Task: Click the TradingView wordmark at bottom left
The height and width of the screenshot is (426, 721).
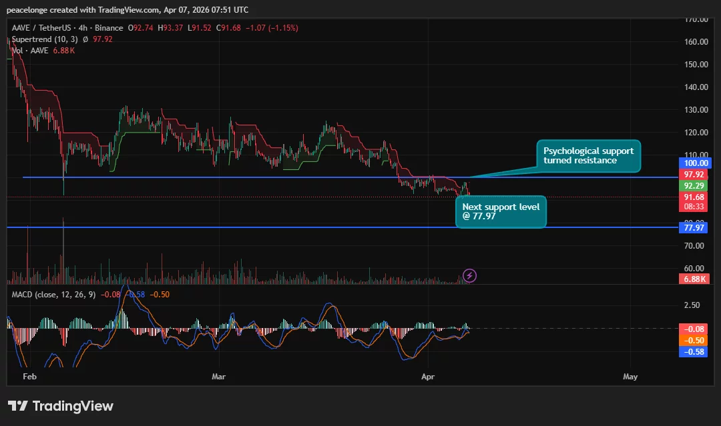Action: [73, 405]
